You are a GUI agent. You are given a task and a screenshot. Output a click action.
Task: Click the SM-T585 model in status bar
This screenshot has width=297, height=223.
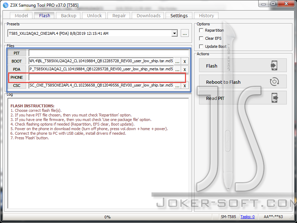tap(228, 217)
